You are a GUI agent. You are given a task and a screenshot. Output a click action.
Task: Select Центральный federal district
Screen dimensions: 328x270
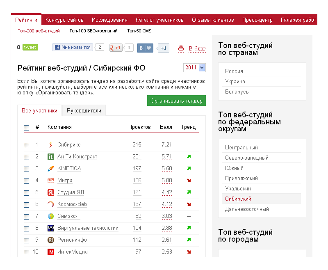click(x=261, y=148)
